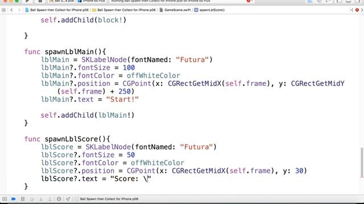Click 'offWhiteColor' on the lblMain line
364x204 pixels.
154,75
